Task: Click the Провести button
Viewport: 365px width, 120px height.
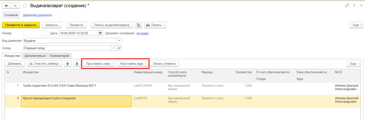Action: click(x=76, y=25)
